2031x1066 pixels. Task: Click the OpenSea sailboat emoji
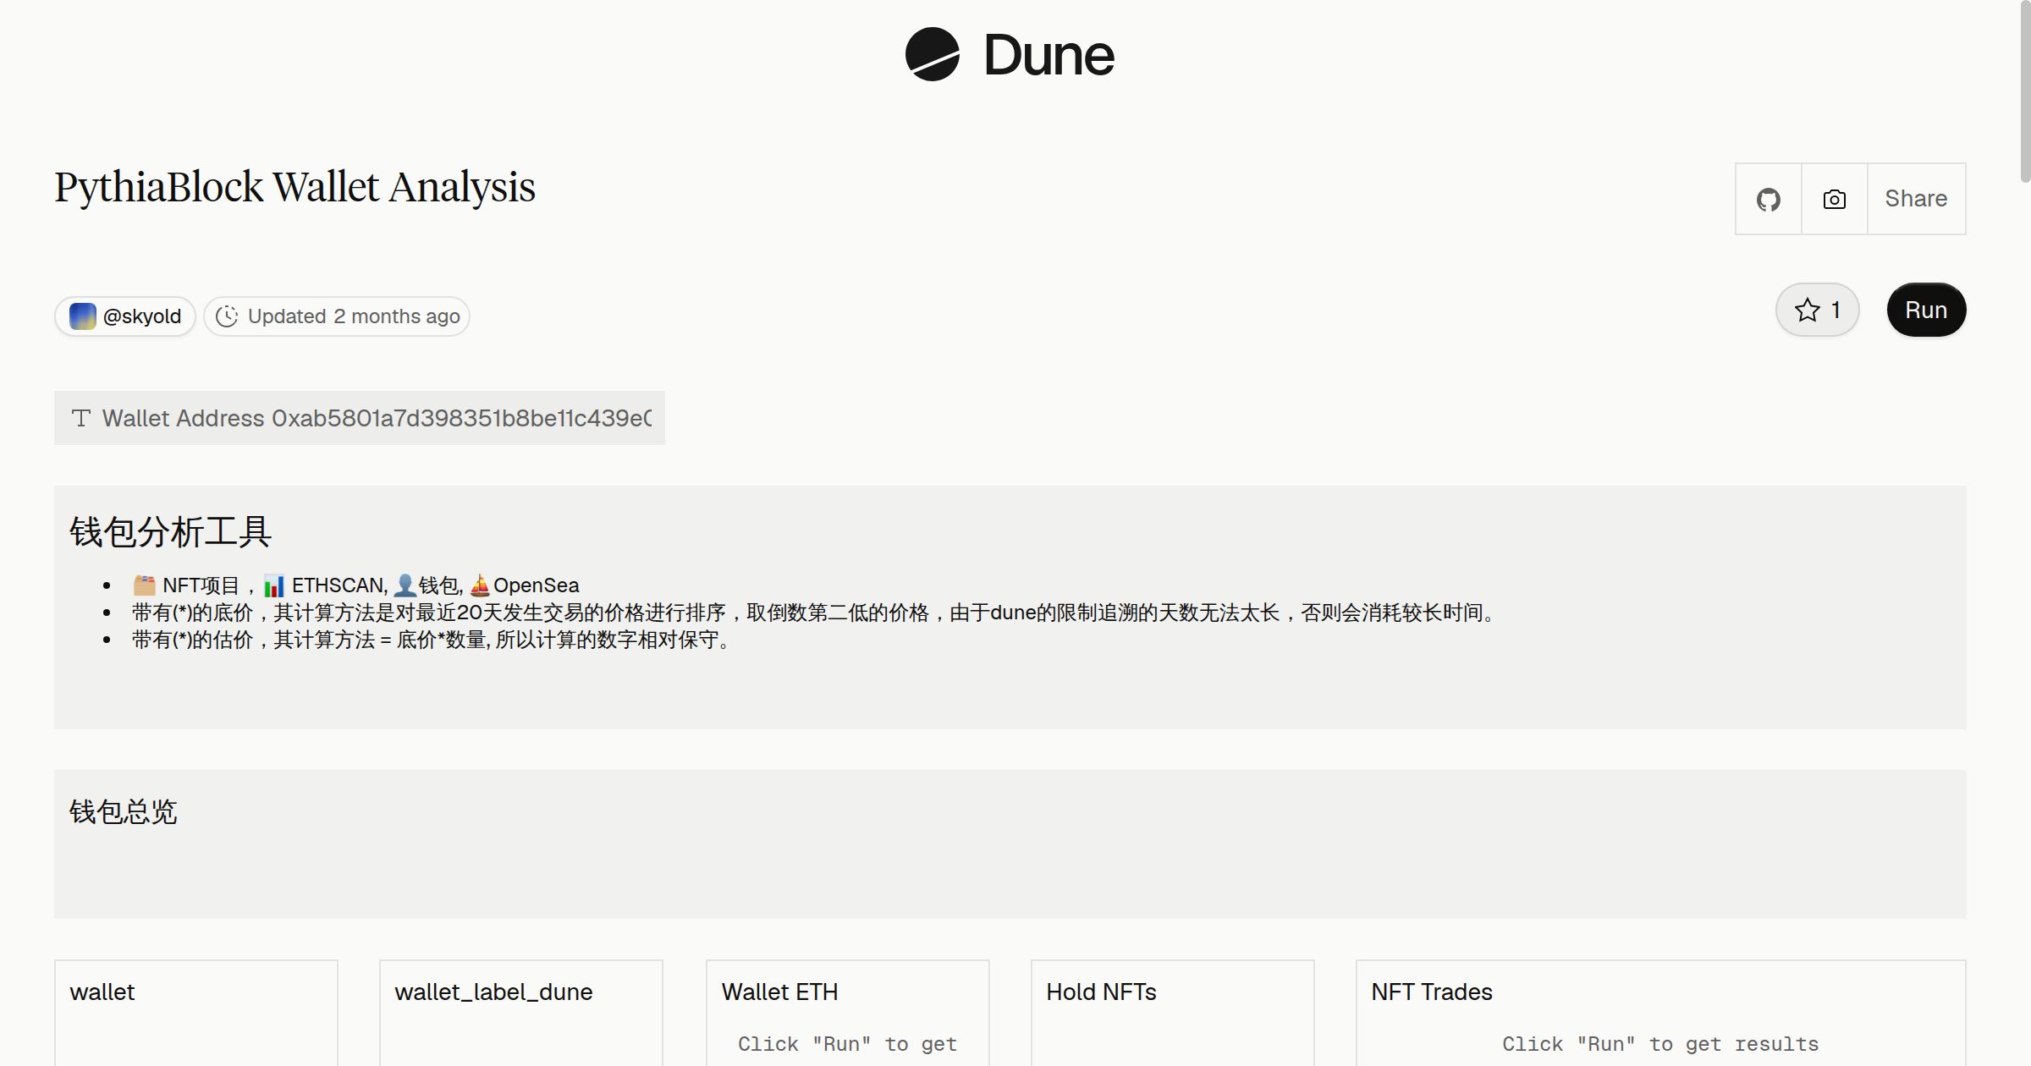(480, 585)
